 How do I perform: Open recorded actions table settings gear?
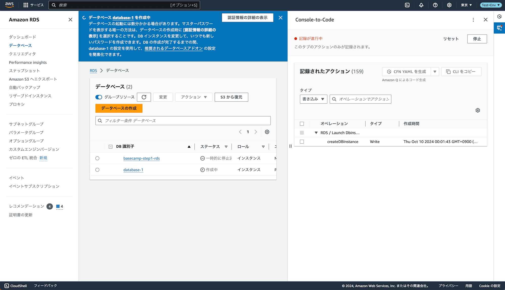pos(478,110)
